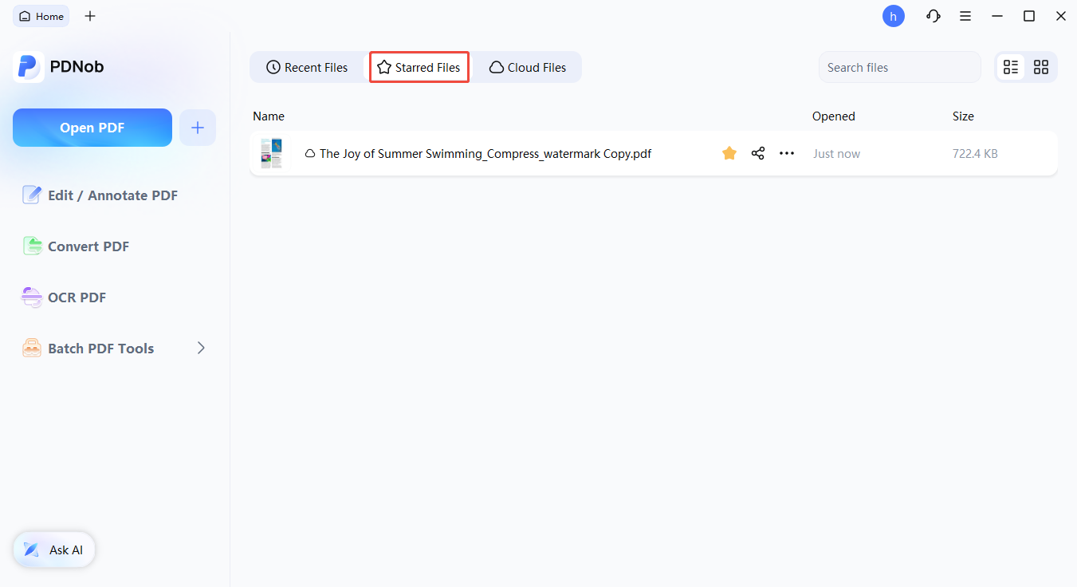Viewport: 1077px width, 587px height.
Task: Share the Summer Swimming PDF
Action: click(757, 153)
